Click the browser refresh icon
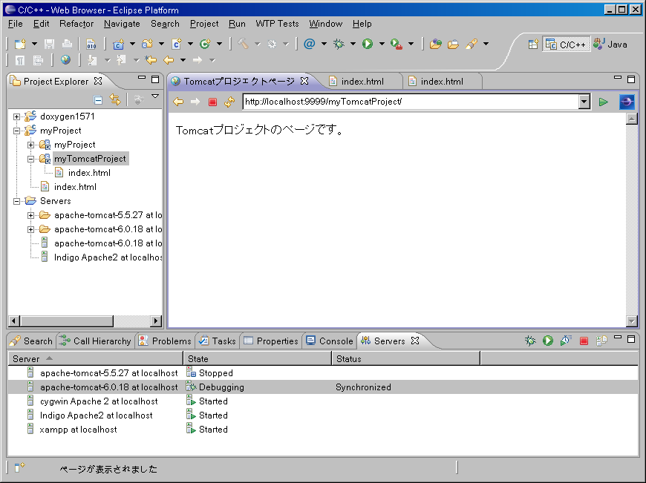 [229, 102]
